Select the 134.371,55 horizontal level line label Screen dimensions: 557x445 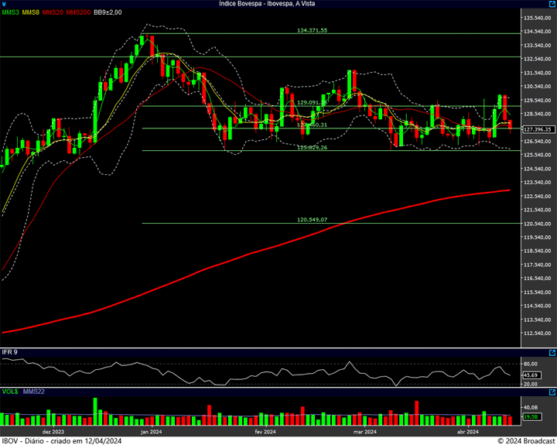tap(312, 30)
